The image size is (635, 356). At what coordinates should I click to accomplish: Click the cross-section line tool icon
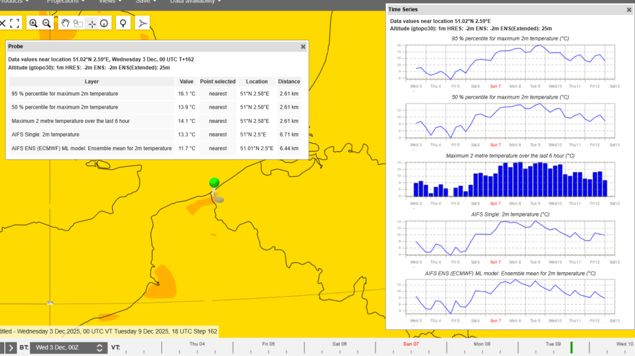(x=143, y=24)
